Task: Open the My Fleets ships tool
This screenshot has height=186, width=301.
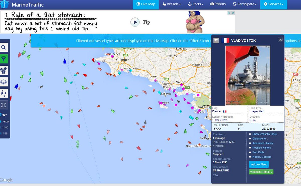Action: (4, 70)
